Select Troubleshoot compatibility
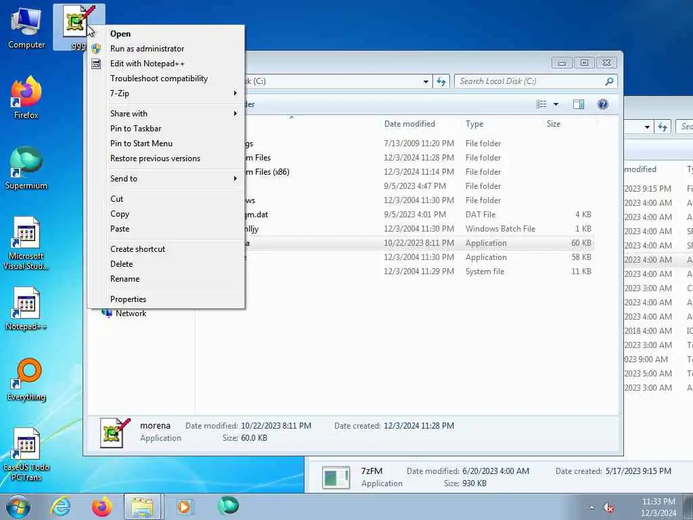Image resolution: width=693 pixels, height=520 pixels. coord(166,79)
